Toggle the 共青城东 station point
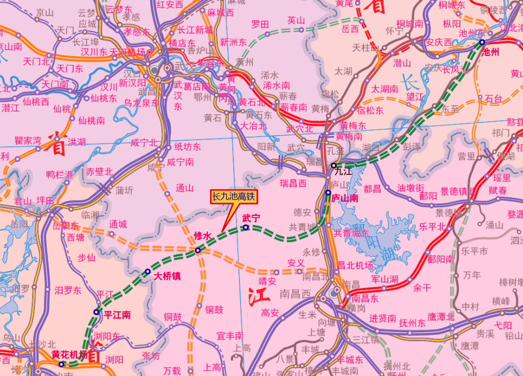The width and height of the screenshot is (523, 376). pyautogui.click(x=329, y=225)
